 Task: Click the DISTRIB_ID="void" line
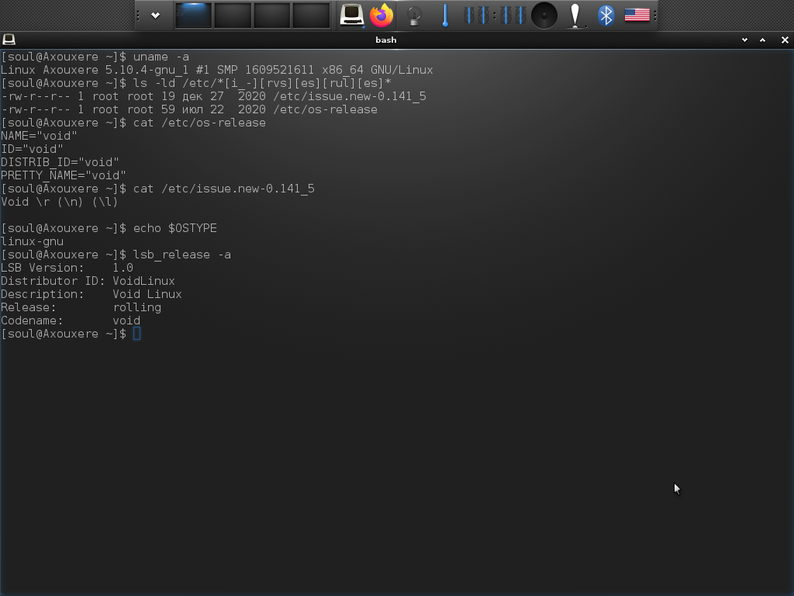pos(60,162)
